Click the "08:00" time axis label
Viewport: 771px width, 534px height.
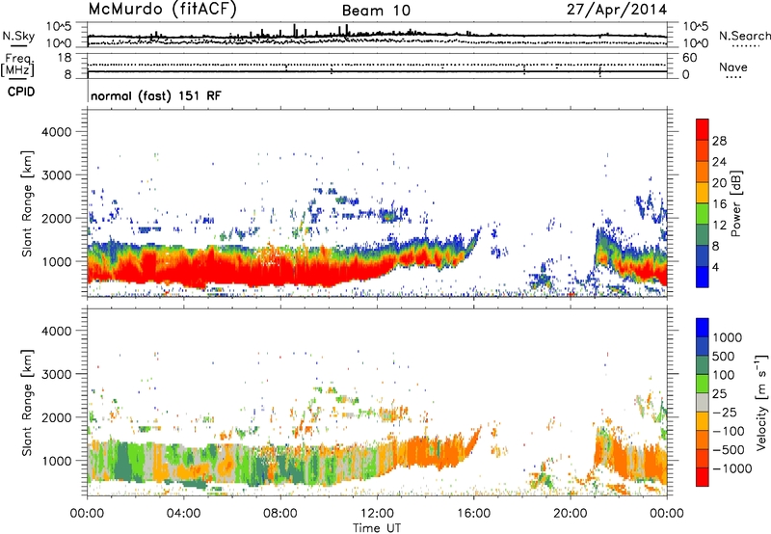[x=280, y=514]
